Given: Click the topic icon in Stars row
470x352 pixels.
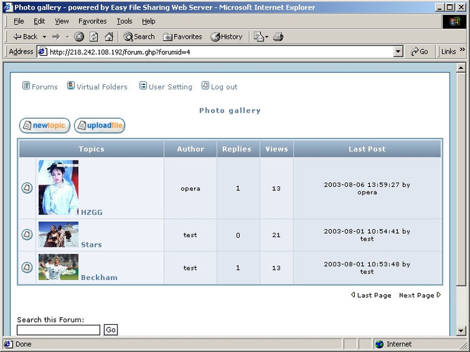Looking at the screenshot, I should point(27,234).
